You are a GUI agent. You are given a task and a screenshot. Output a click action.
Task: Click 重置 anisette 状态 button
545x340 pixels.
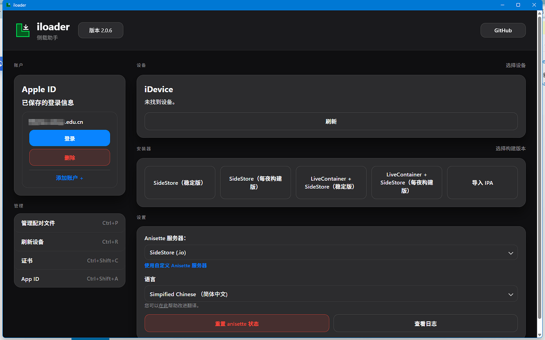237,323
